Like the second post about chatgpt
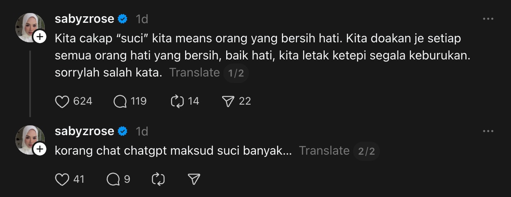The width and height of the screenshot is (511, 197). 62,179
